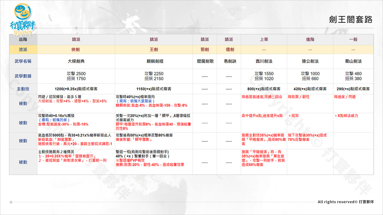
Task: Select the 麒麟劍經 martial art name
Action: click(x=155, y=61)
